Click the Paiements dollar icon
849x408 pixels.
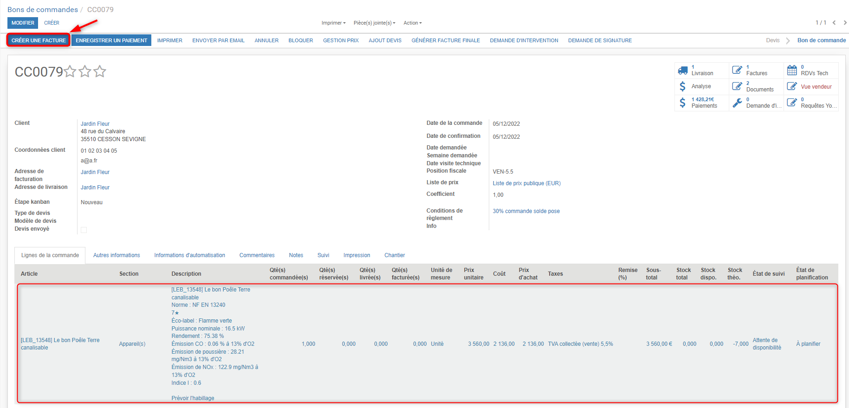click(682, 103)
